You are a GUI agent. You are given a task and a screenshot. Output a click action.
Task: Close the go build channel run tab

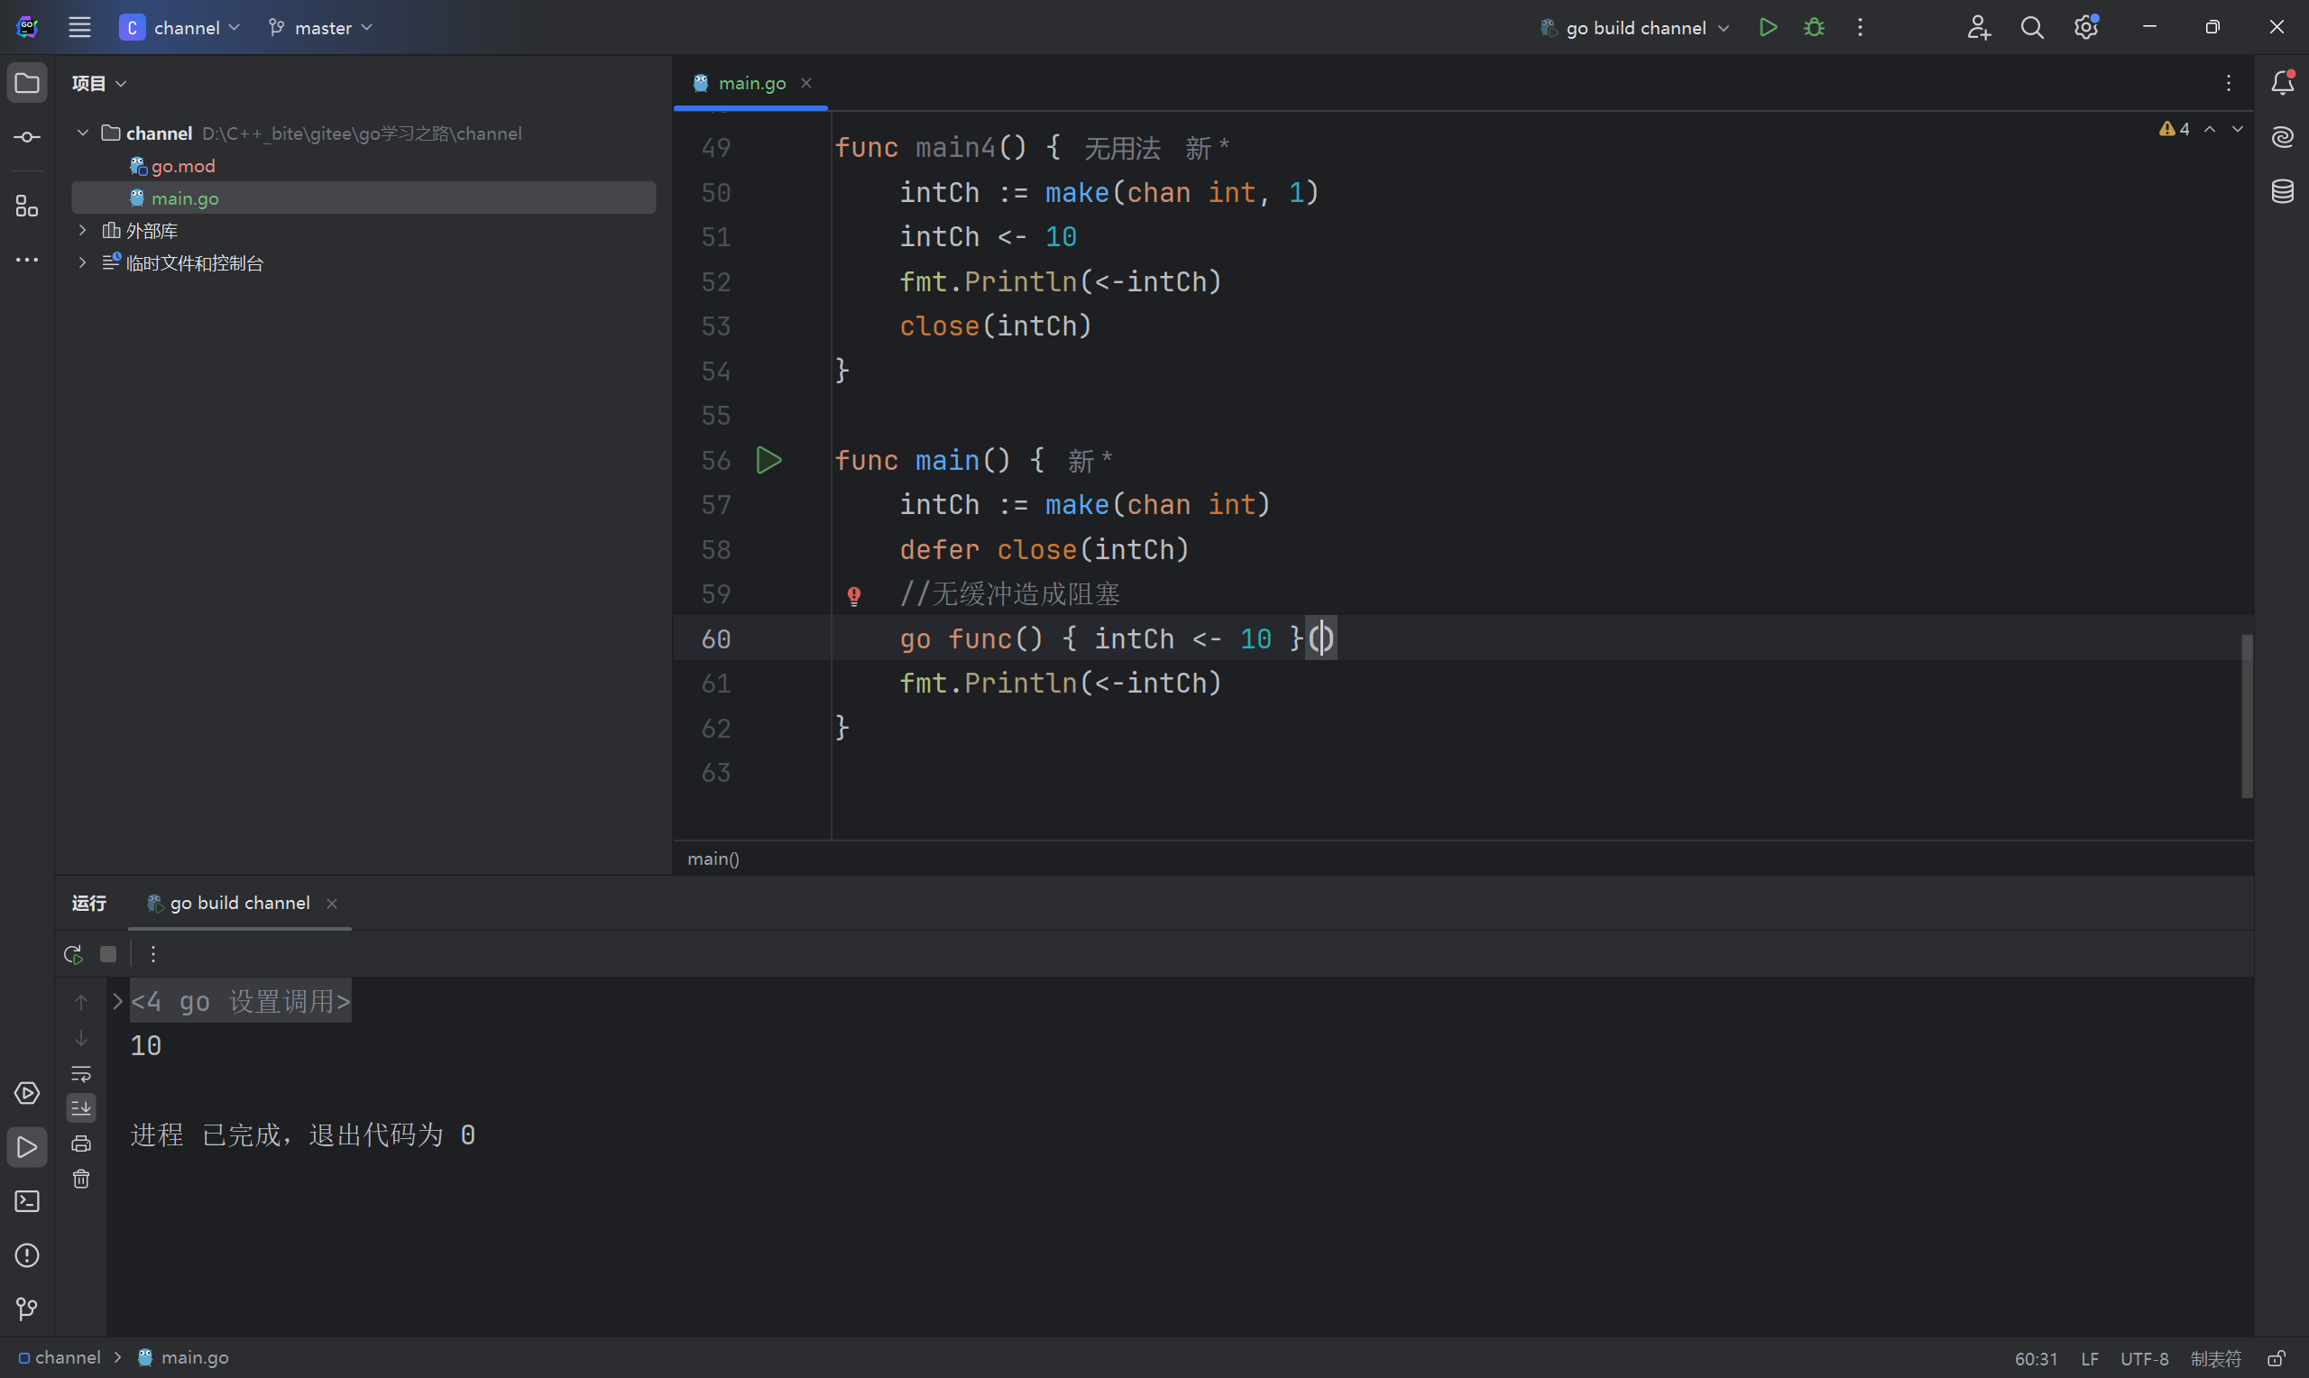tap(331, 904)
